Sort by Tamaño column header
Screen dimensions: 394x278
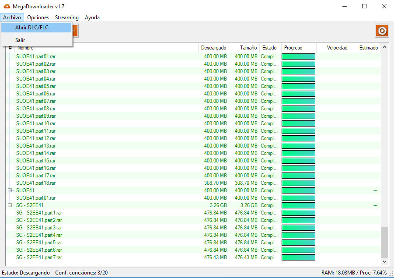click(x=244, y=48)
